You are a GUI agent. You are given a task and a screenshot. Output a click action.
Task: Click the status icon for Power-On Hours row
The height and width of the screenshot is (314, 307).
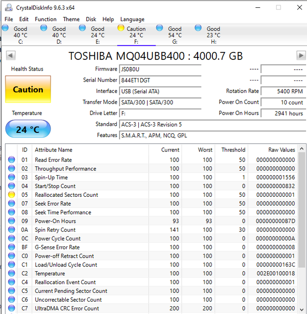pyautogui.click(x=11, y=221)
